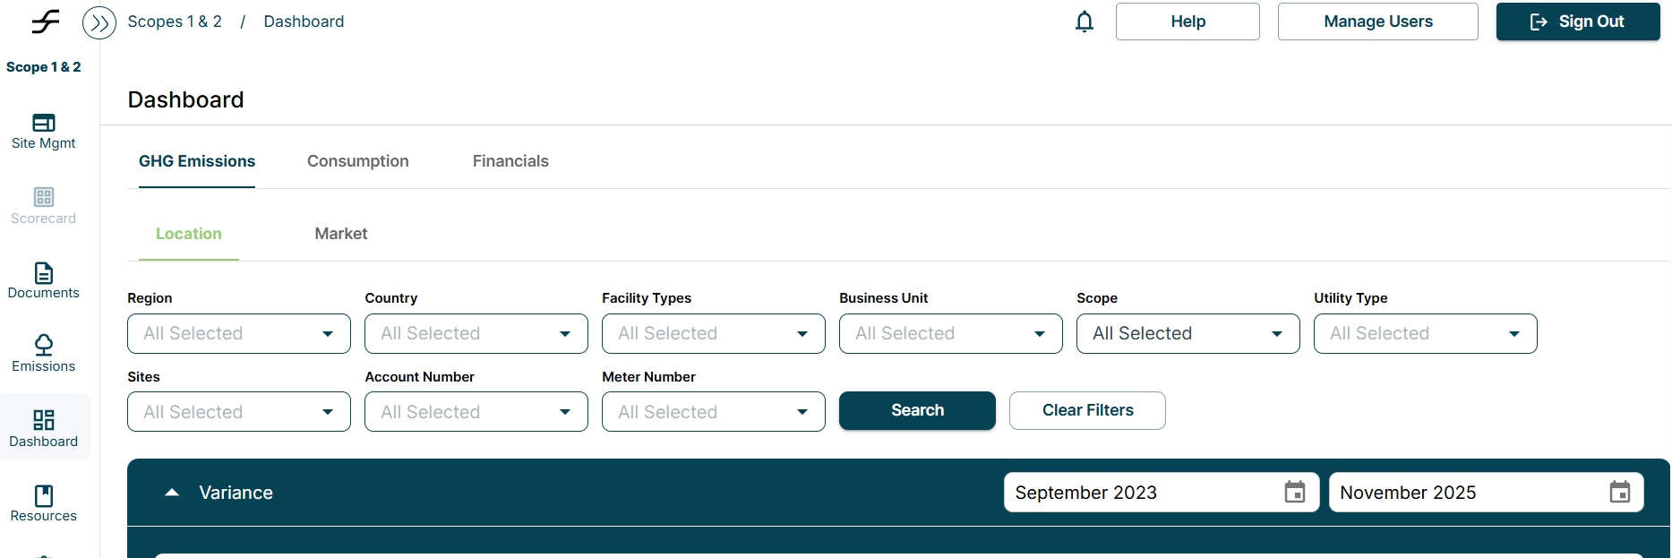Click Clear Filters button
The image size is (1672, 558).
click(x=1086, y=410)
